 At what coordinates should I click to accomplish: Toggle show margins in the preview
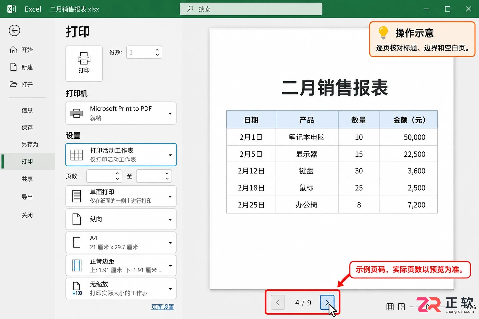pos(390,307)
